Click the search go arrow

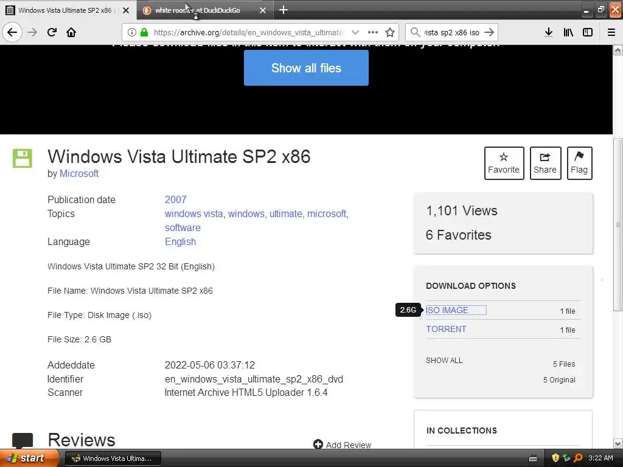[x=490, y=32]
